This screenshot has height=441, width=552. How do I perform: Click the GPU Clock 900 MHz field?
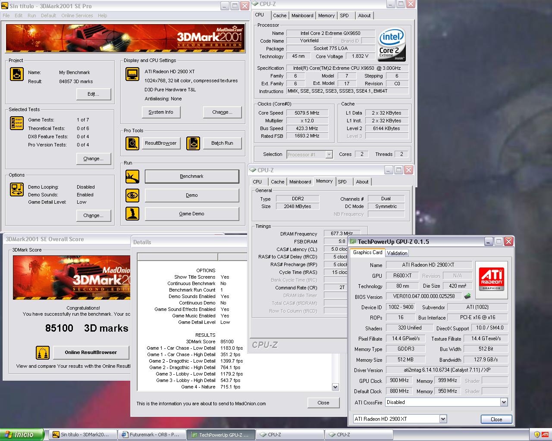point(399,381)
